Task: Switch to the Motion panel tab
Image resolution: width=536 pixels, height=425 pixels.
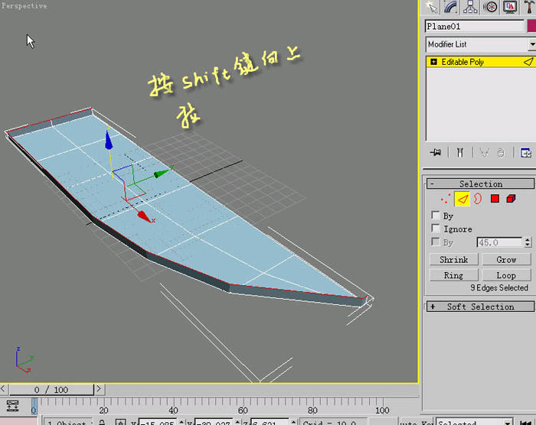Action: (490, 7)
